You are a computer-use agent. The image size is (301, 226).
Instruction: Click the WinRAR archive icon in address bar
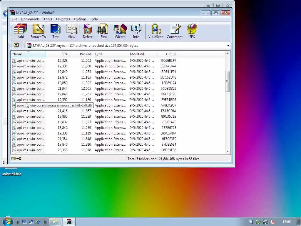click(x=29, y=45)
